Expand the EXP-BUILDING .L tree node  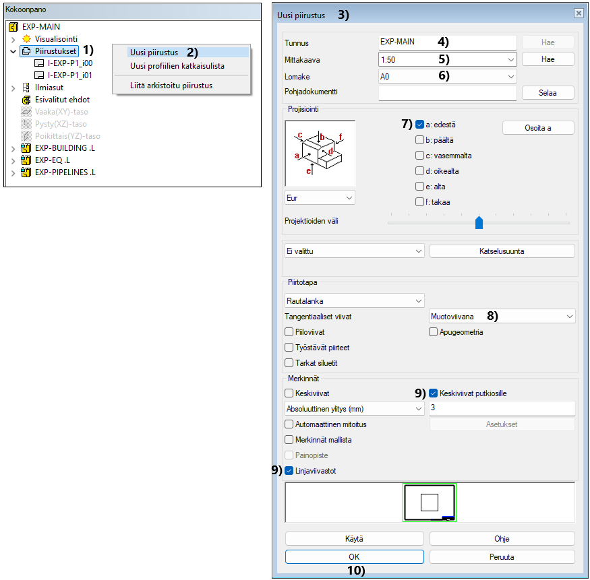pyautogui.click(x=13, y=148)
